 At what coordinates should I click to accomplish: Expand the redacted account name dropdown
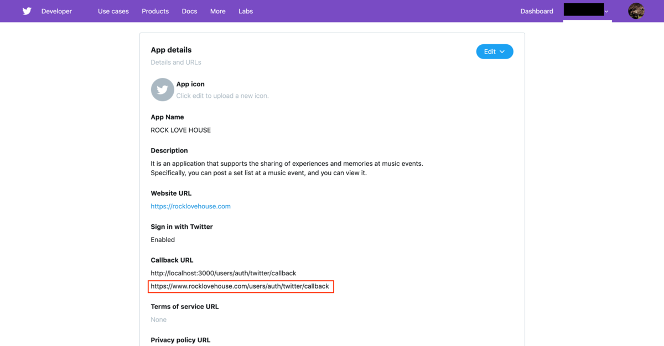[587, 11]
